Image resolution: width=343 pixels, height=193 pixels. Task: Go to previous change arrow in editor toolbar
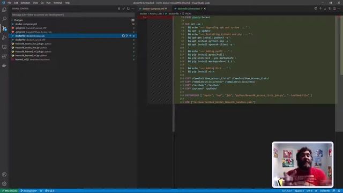coord(320,9)
